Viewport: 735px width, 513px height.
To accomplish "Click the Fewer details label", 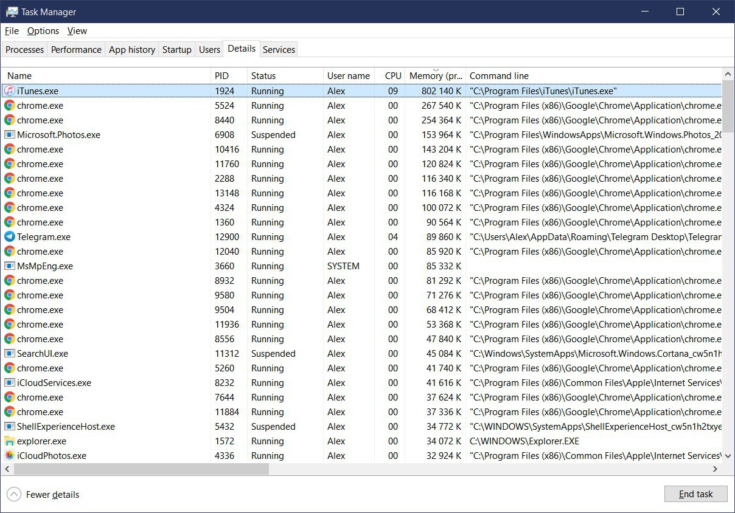I will click(52, 495).
